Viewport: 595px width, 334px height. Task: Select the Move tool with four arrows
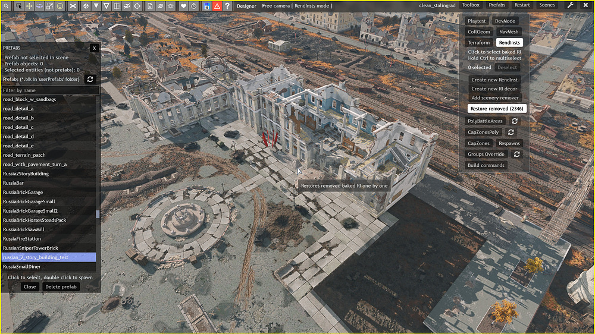tap(29, 5)
